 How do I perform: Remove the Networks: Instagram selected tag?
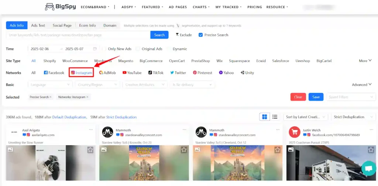(87, 97)
